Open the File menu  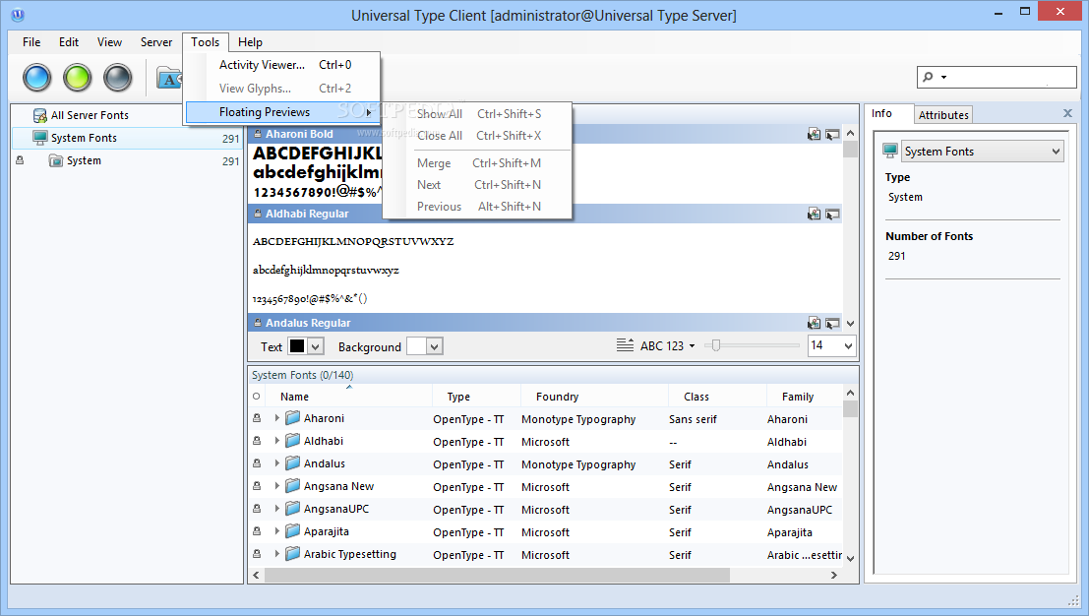[x=31, y=42]
